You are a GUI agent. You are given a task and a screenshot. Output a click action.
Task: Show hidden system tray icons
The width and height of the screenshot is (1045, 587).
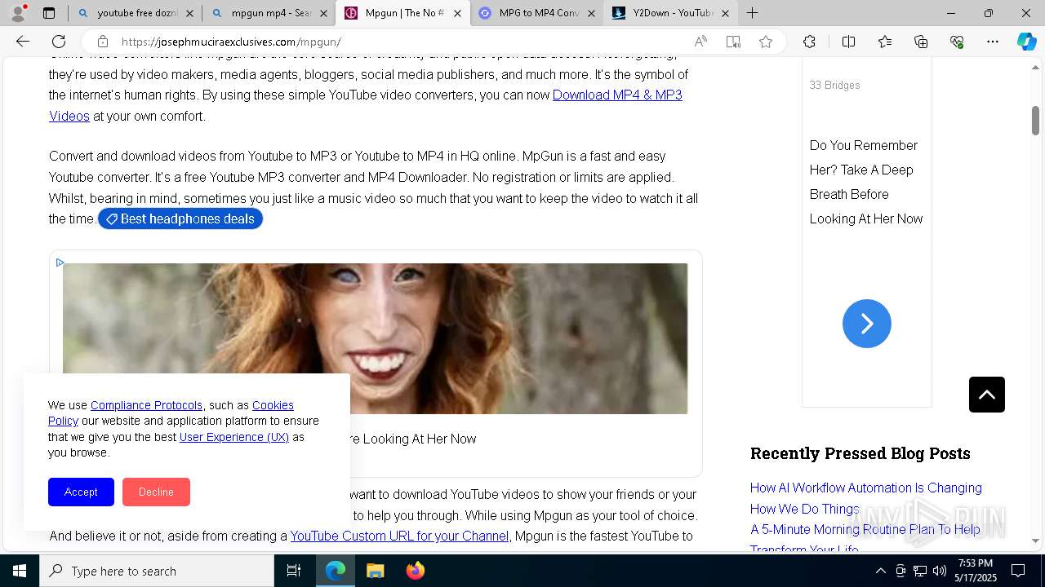880,571
